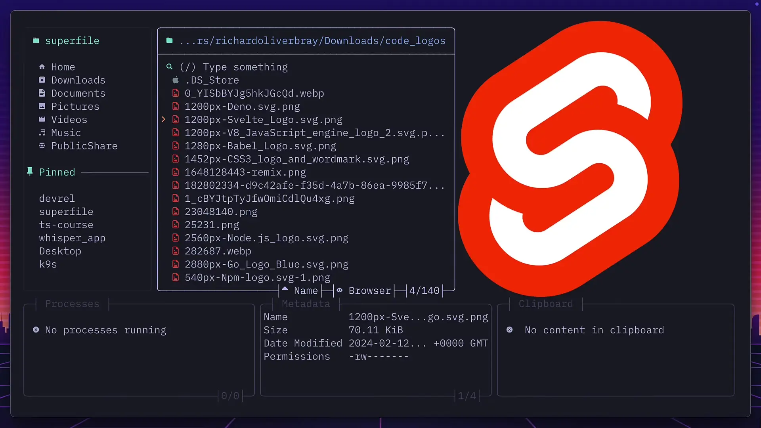761x428 pixels.
Task: Select 1_cBYJtpTyJfwOmiCdlQu4xg.png
Action: [270, 198]
